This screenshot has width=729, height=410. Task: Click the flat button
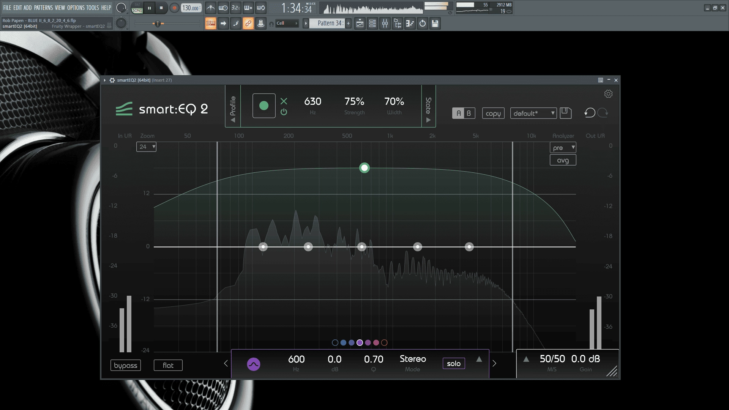tap(168, 365)
